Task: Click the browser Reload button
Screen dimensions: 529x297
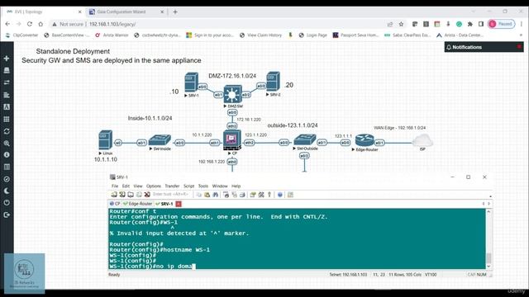Action: point(30,24)
